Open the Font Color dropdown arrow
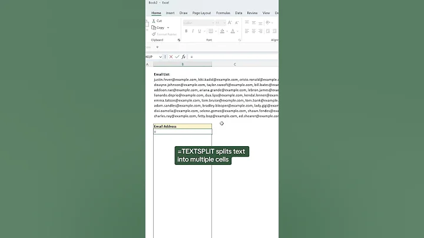 pos(238,31)
